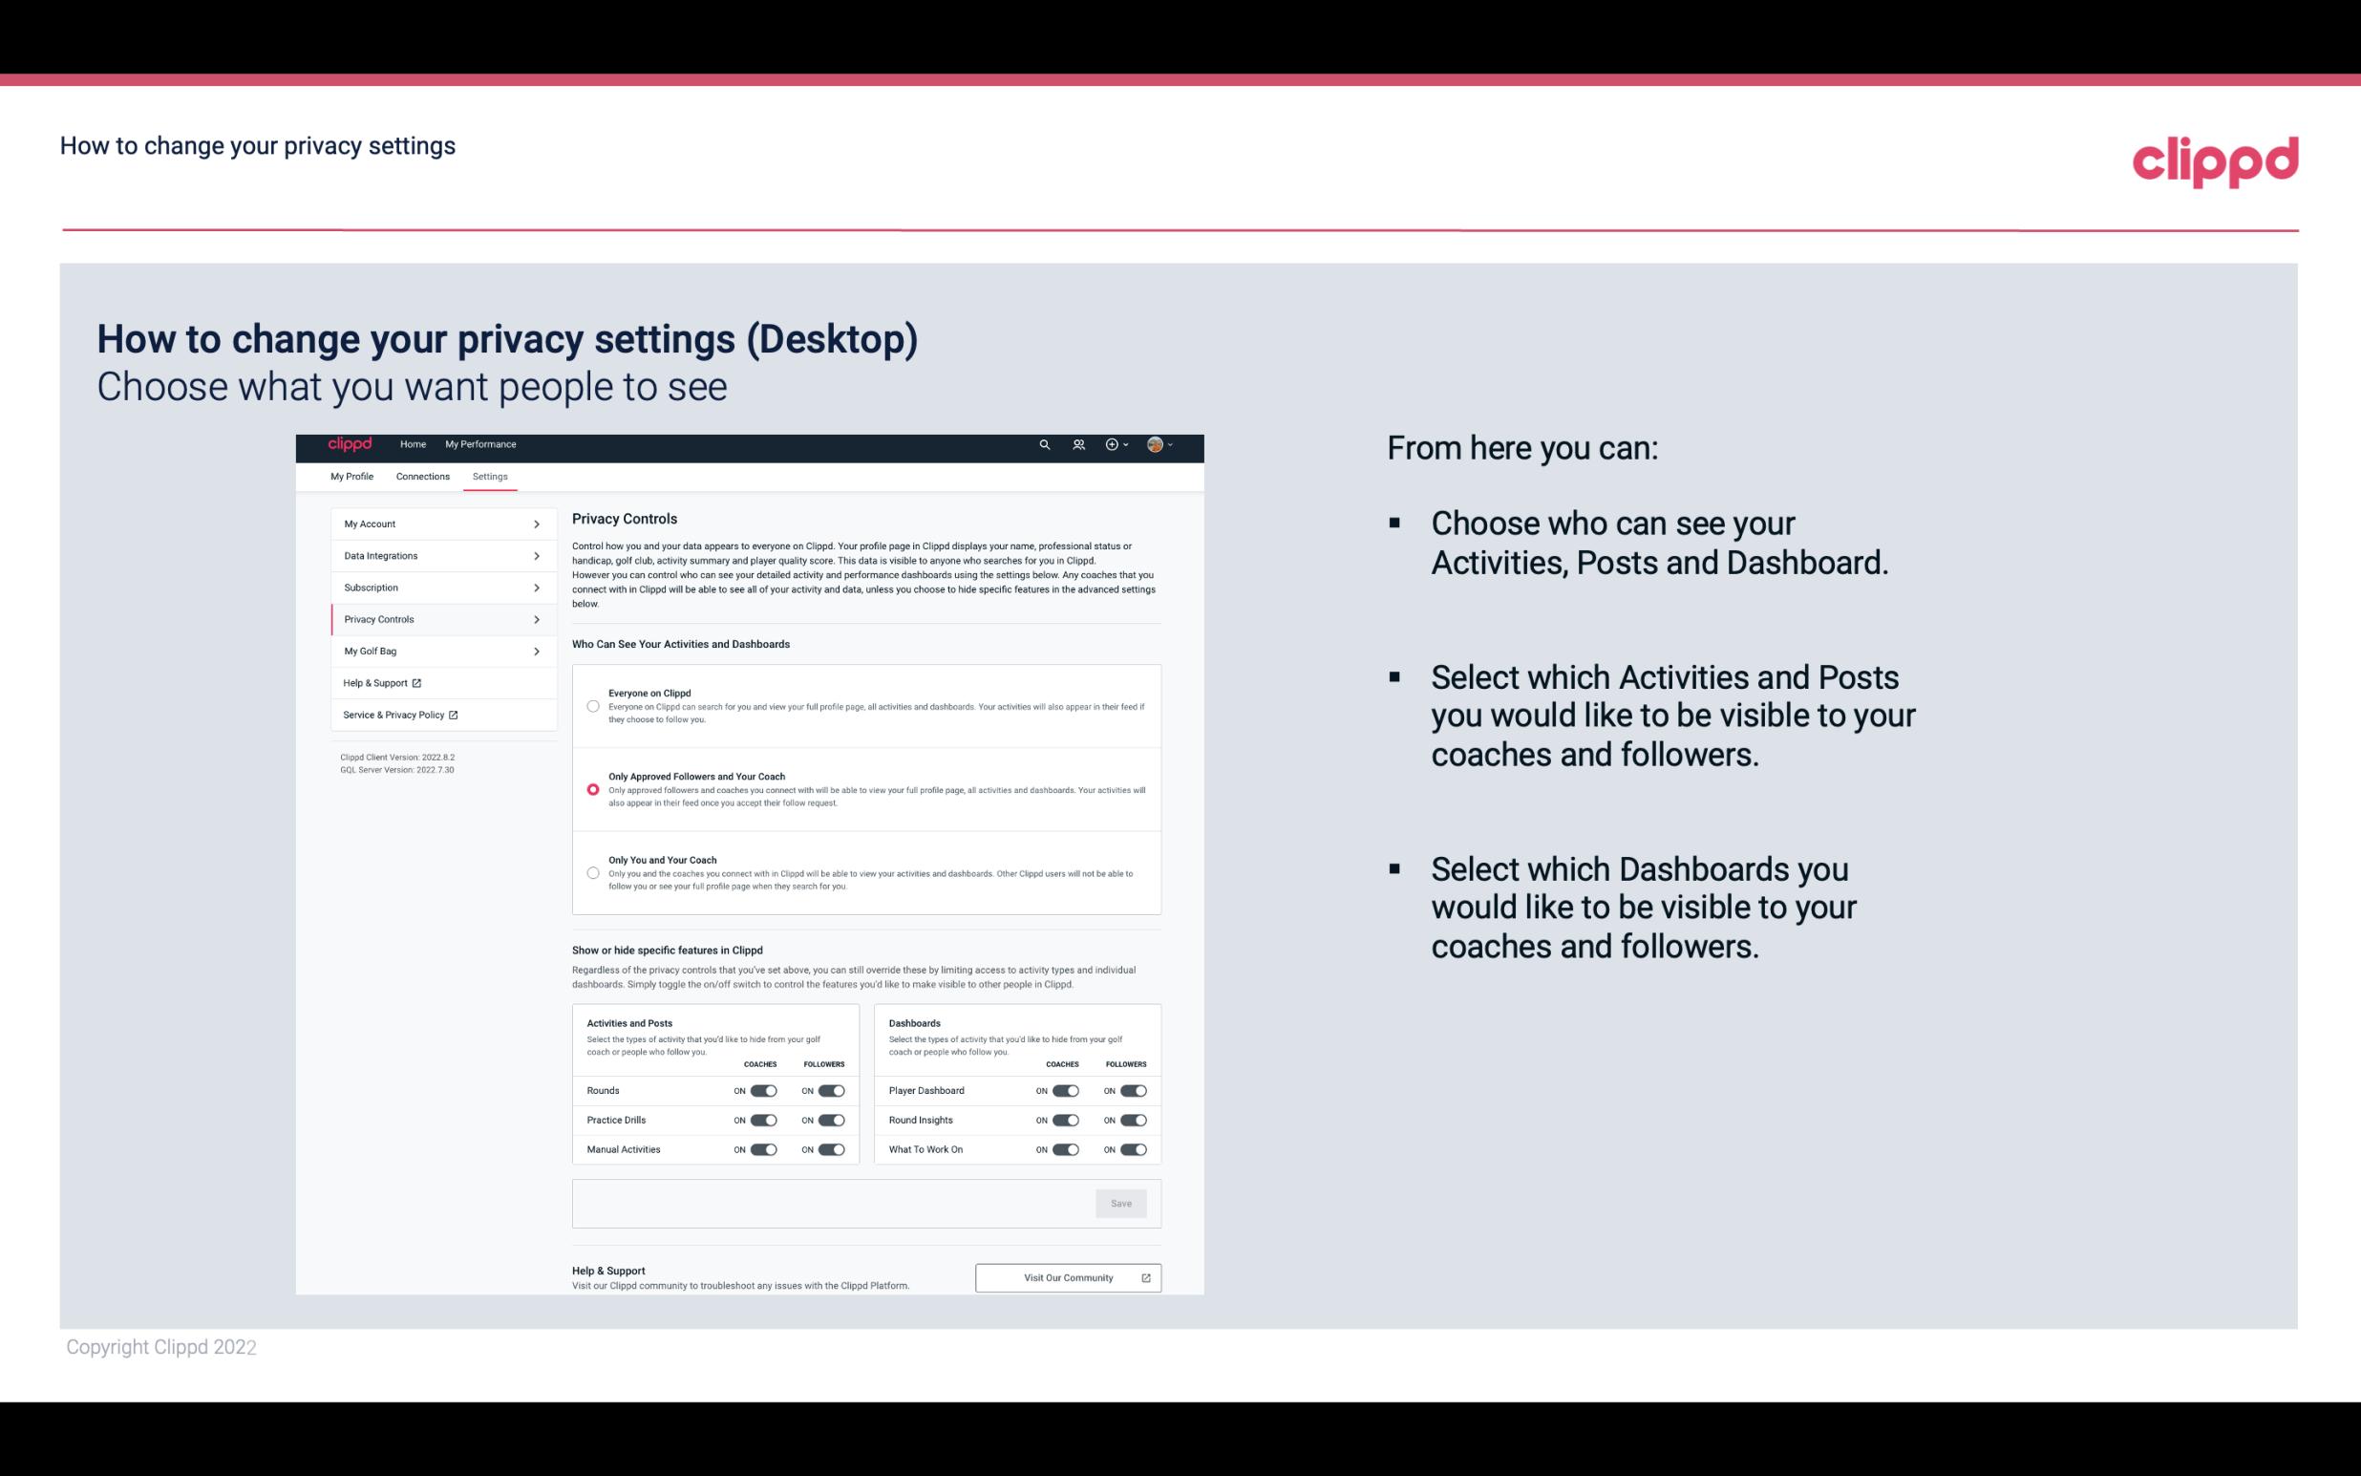Image resolution: width=2361 pixels, height=1476 pixels.
Task: Click the My Performance navigation link
Action: (481, 444)
